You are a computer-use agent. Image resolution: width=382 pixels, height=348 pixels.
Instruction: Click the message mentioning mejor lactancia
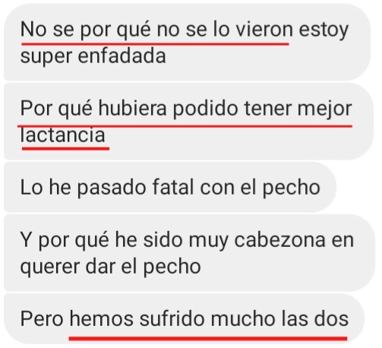coord(189,121)
